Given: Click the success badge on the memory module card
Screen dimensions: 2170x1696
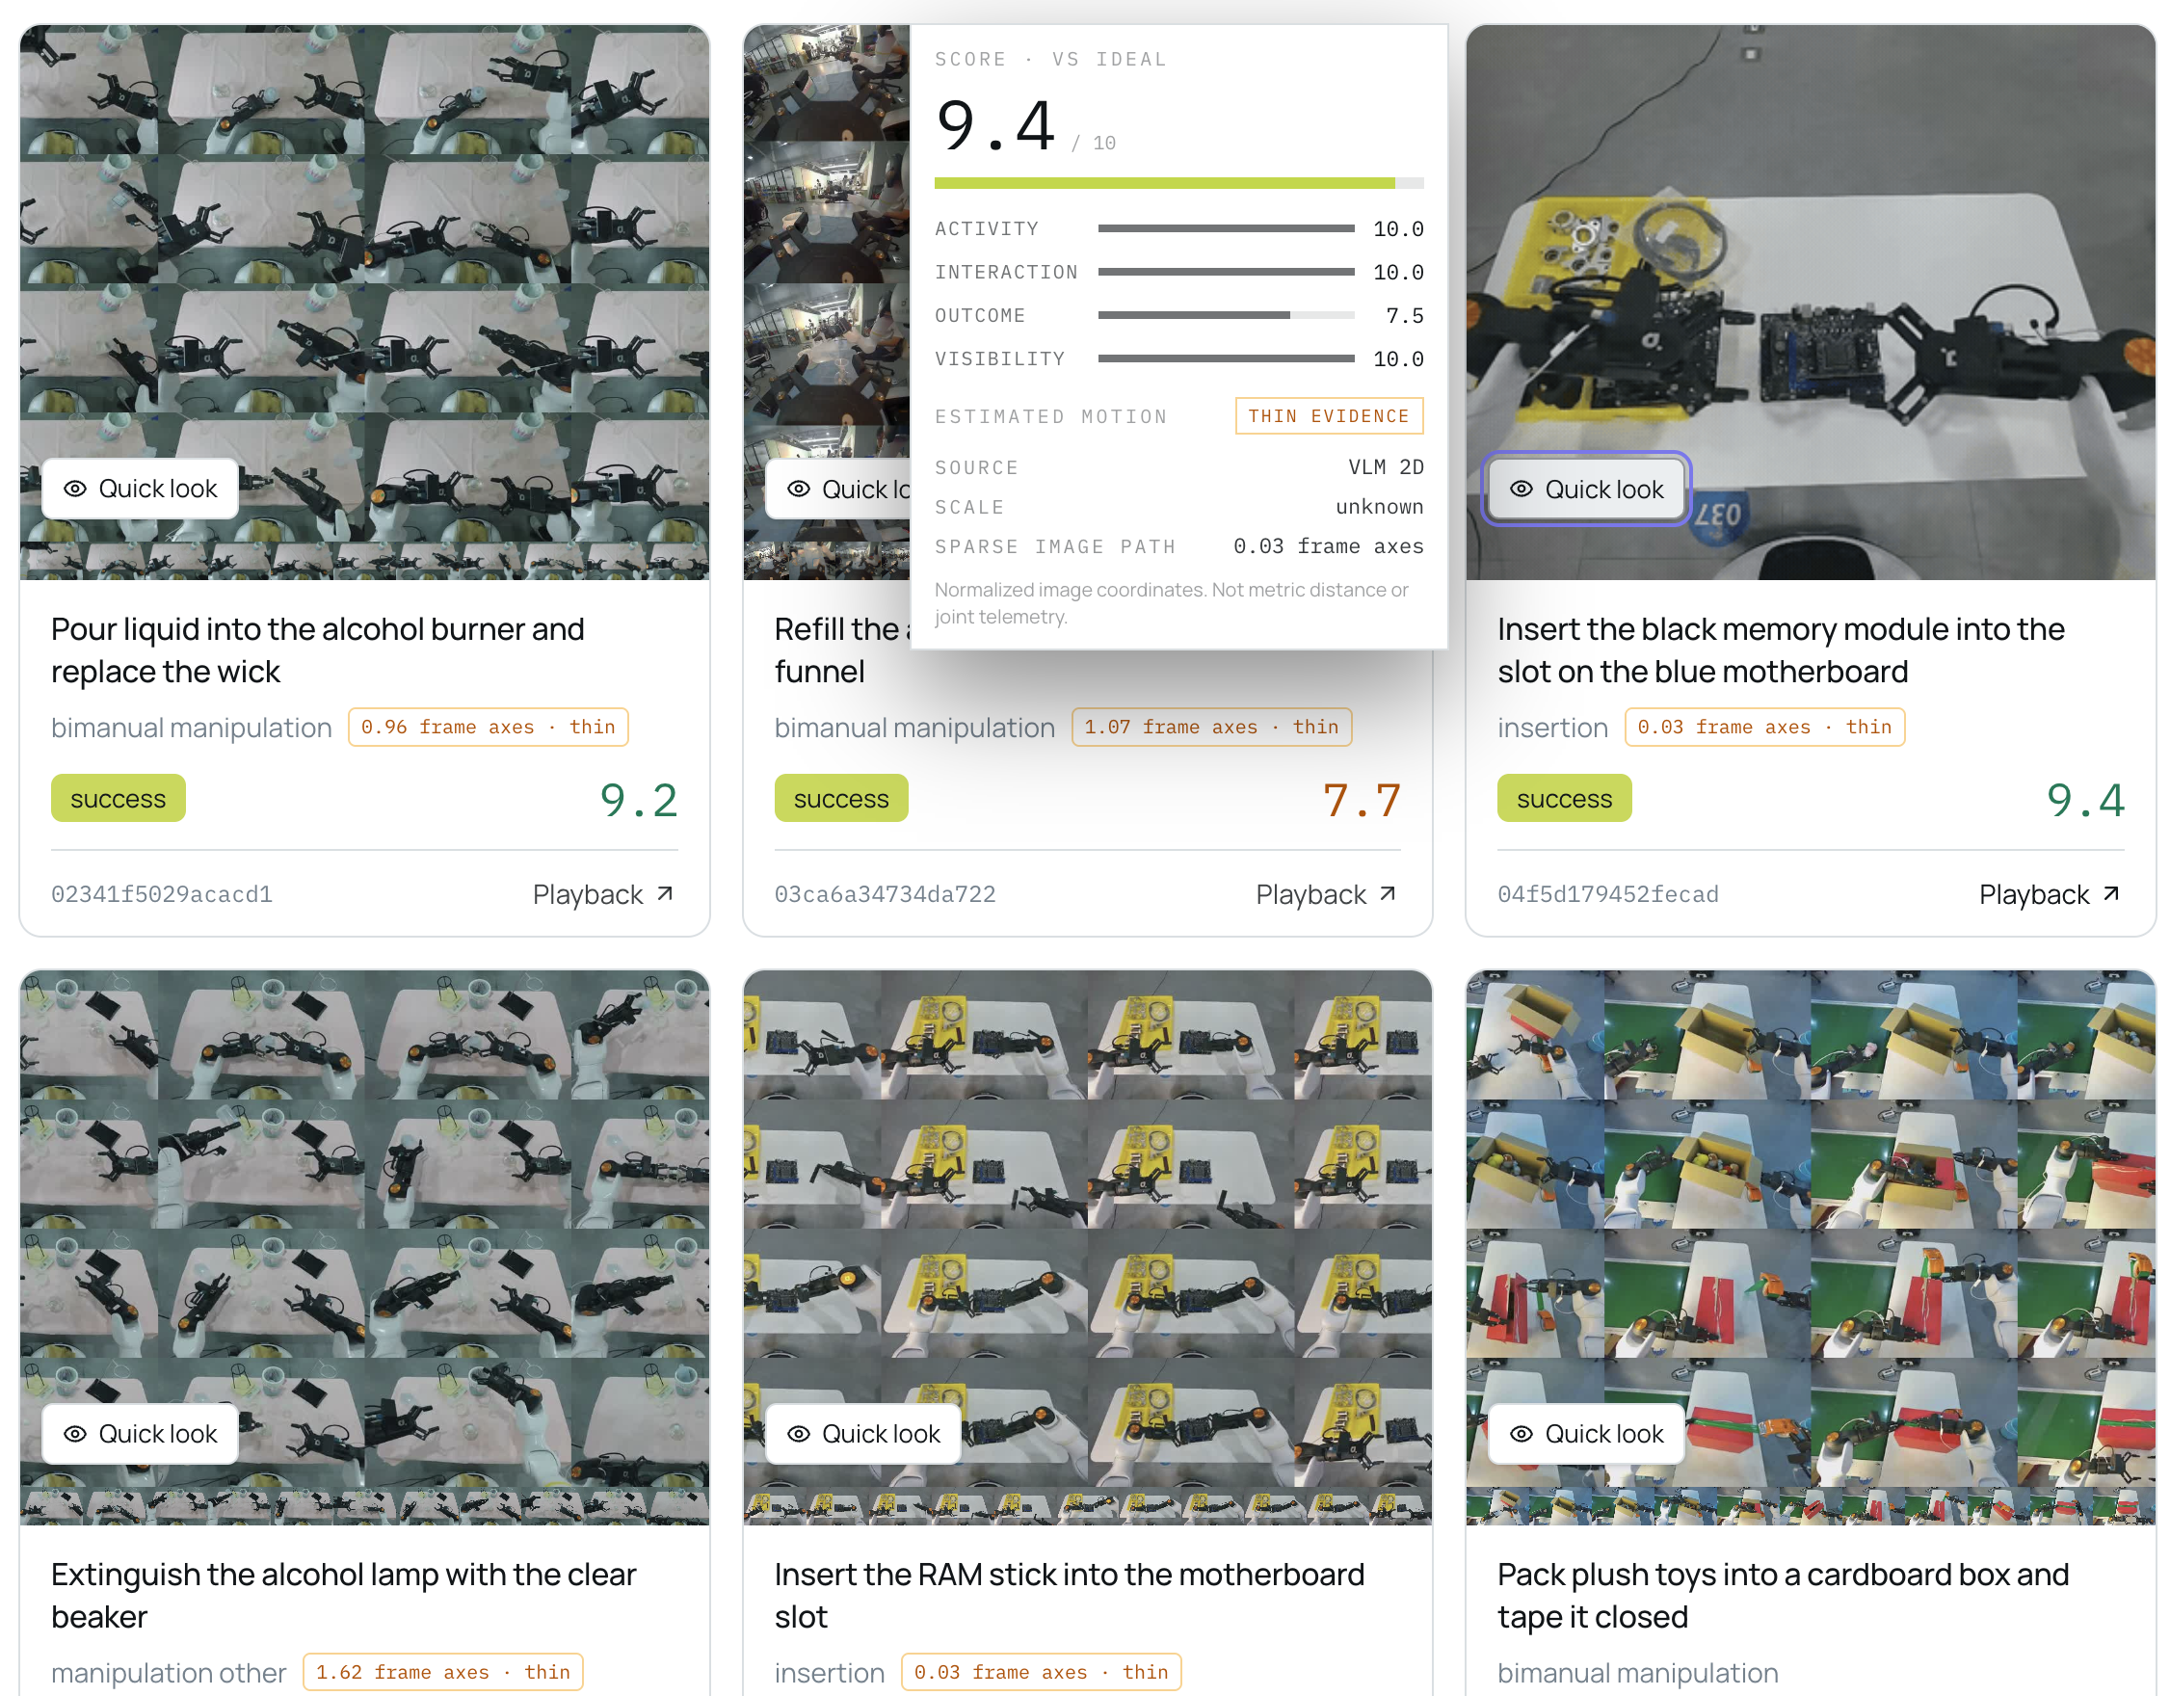Looking at the screenshot, I should (x=1564, y=799).
